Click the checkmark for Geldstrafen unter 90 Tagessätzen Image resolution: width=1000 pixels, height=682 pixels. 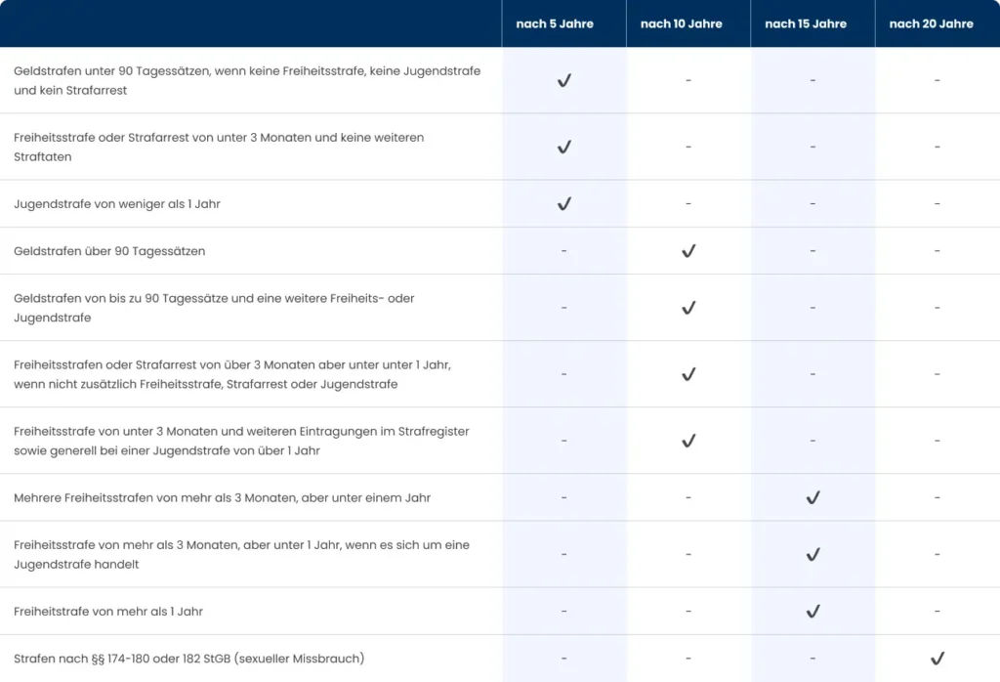tap(563, 80)
